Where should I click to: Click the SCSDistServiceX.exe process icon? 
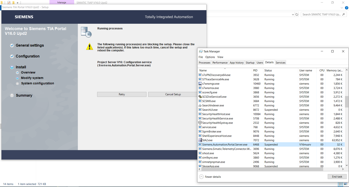click(200, 97)
